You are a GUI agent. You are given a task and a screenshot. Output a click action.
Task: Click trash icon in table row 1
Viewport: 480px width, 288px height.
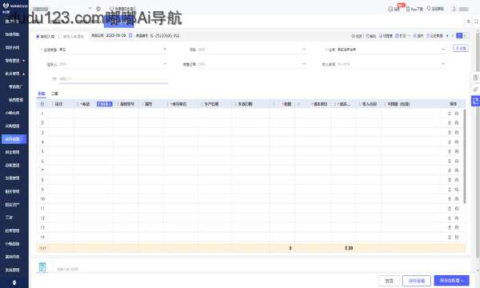click(457, 114)
